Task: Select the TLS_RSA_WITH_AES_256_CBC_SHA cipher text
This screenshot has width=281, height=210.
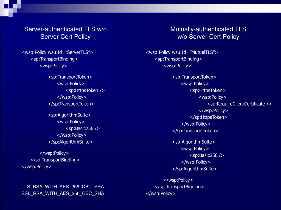Action: tap(63, 187)
